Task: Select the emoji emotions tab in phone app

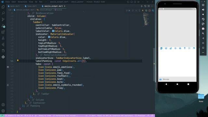Action: pos(161,48)
